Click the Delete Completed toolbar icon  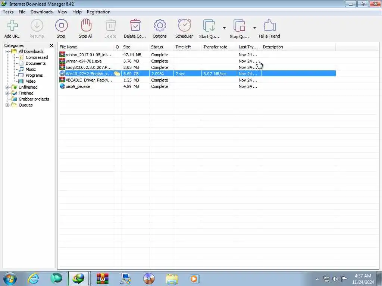(x=135, y=26)
